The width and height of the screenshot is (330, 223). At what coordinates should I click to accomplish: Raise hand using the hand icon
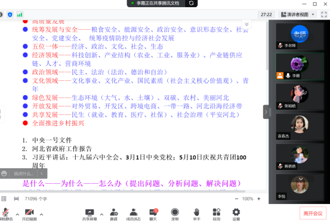click(x=196, y=212)
